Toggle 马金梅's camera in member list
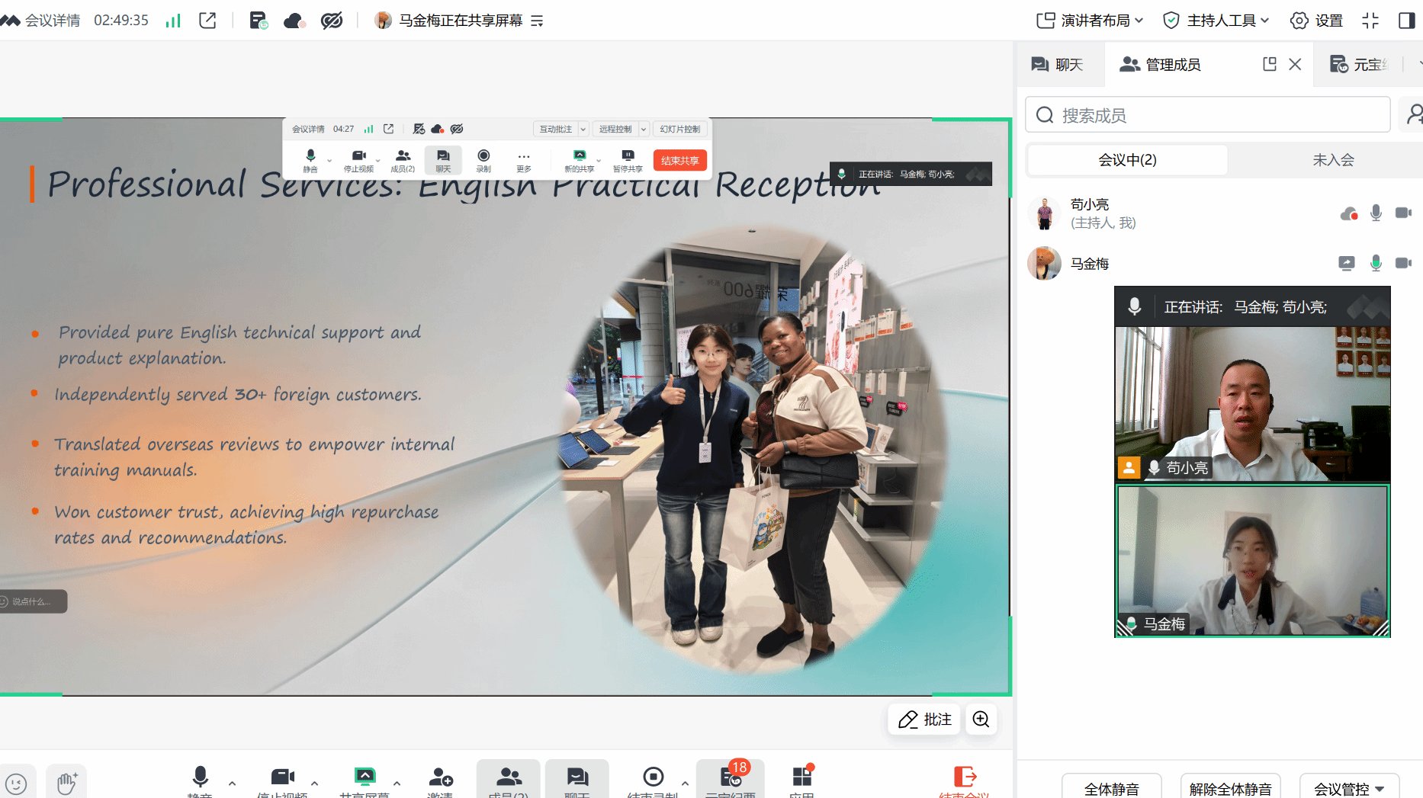The width and height of the screenshot is (1423, 798). (1403, 263)
